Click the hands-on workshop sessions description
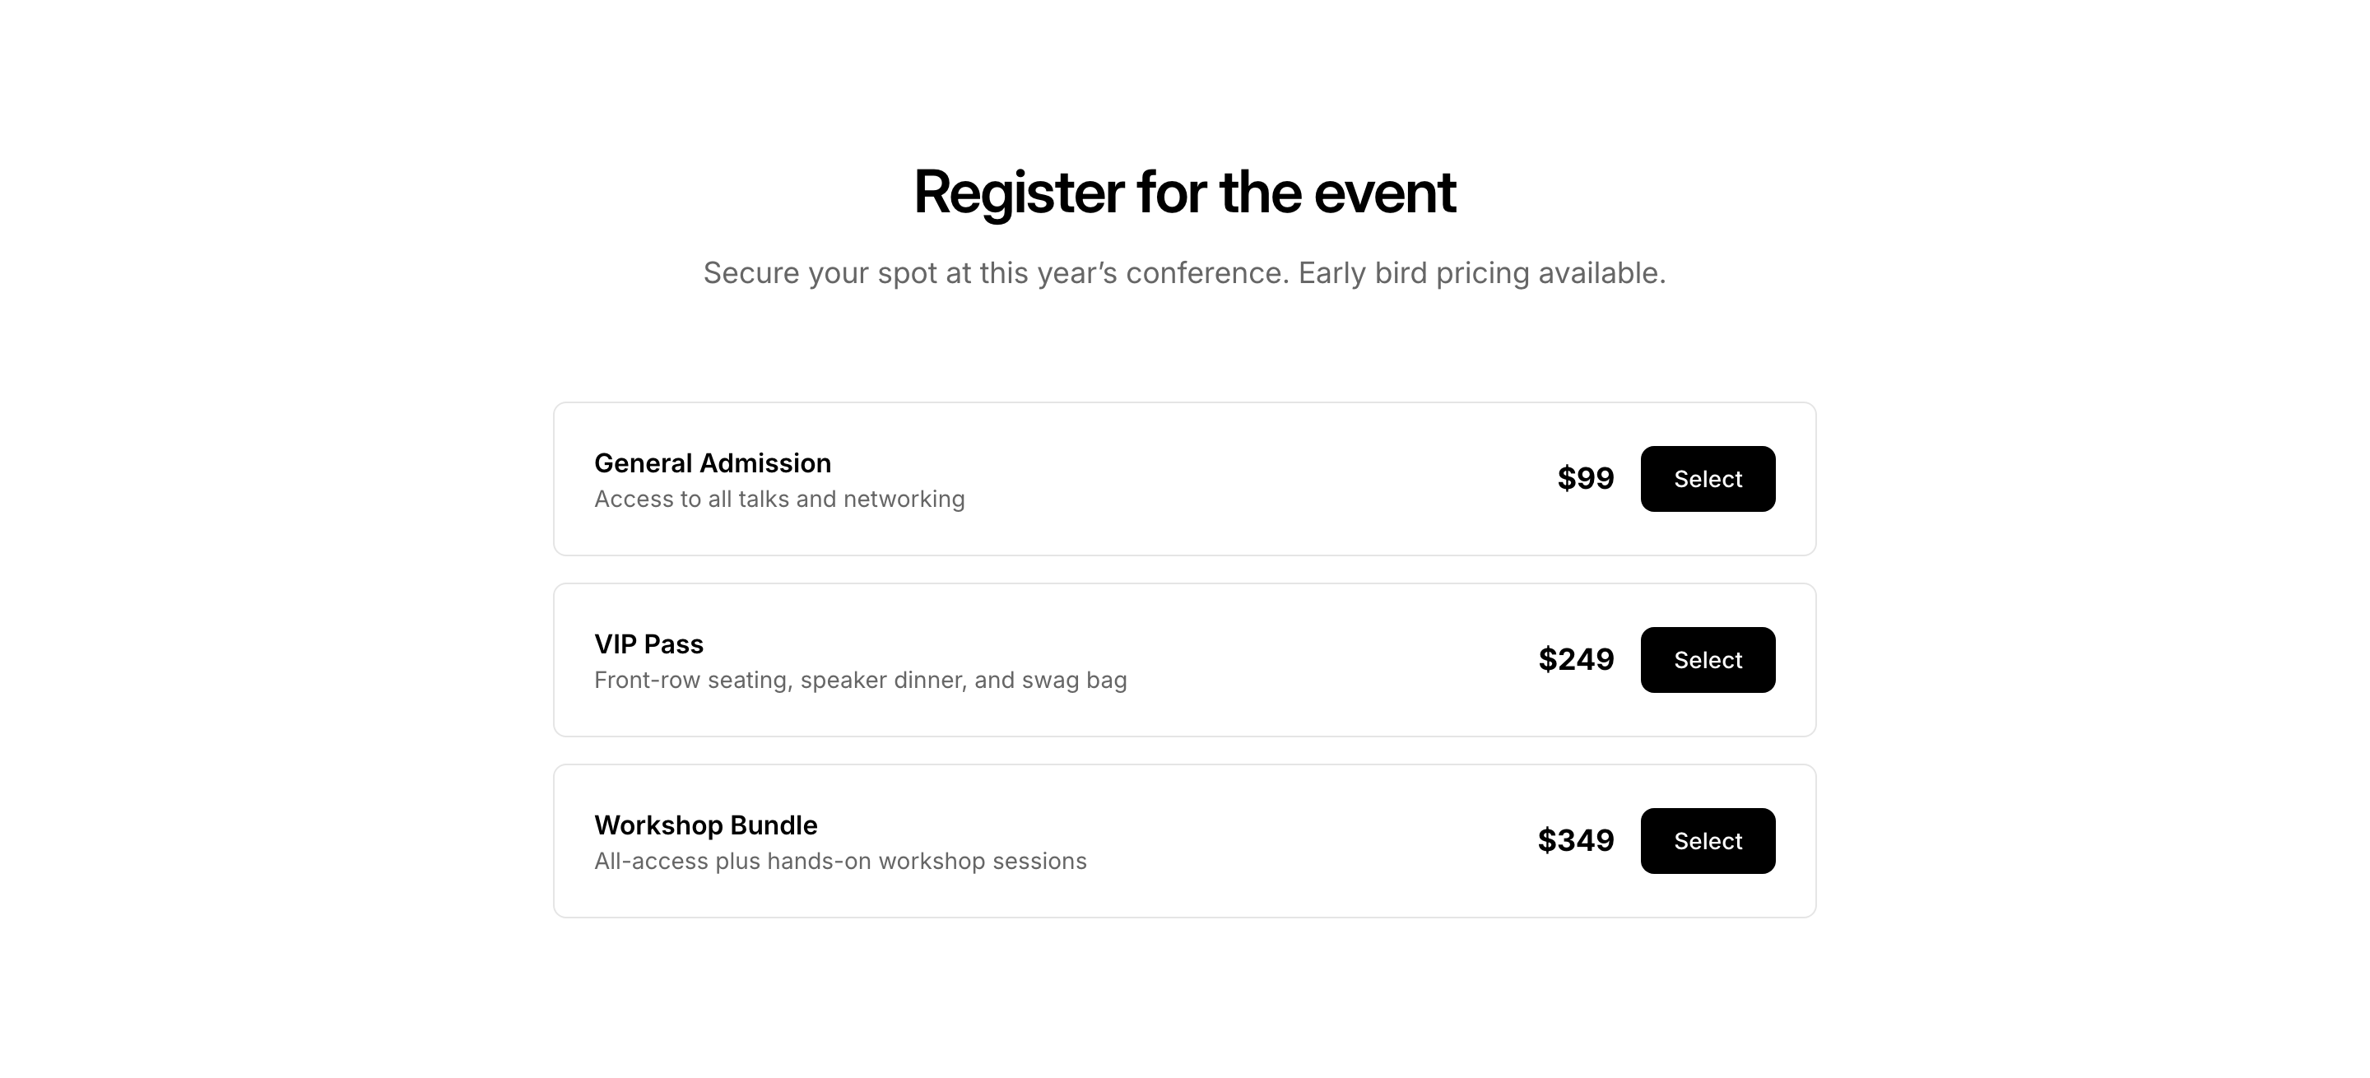Screen dimensions: 2370x1078 [840, 862]
